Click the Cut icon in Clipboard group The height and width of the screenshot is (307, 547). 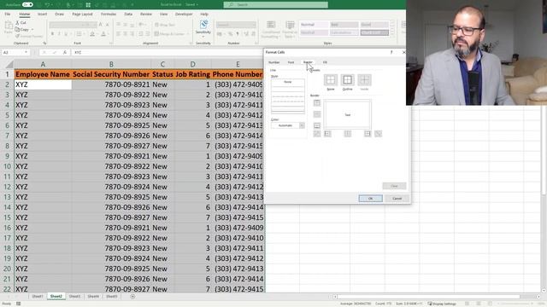(x=17, y=23)
